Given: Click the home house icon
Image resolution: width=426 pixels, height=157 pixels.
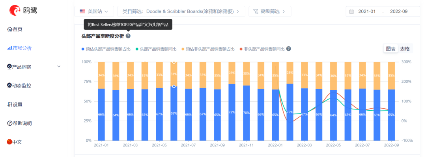Looking at the screenshot, I should [10, 29].
